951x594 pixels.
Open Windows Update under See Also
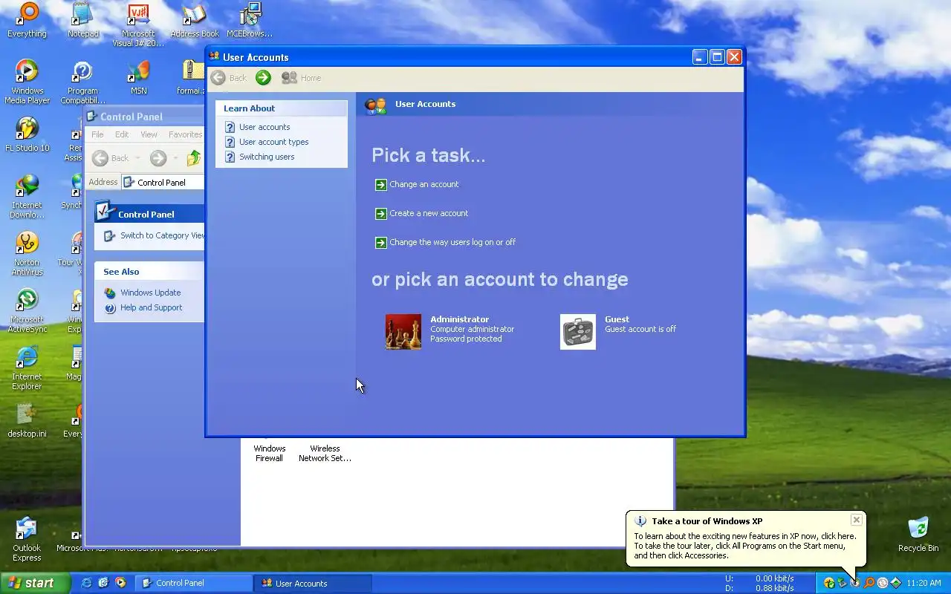click(x=150, y=293)
